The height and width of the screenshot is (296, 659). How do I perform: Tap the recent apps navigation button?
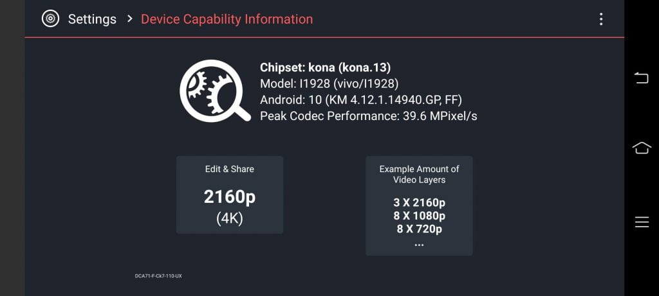point(642,222)
